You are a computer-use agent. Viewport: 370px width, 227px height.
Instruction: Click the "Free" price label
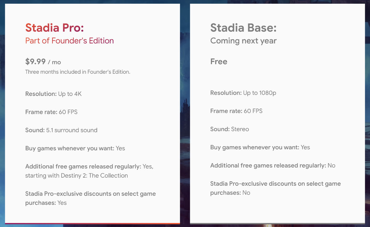pyautogui.click(x=219, y=62)
